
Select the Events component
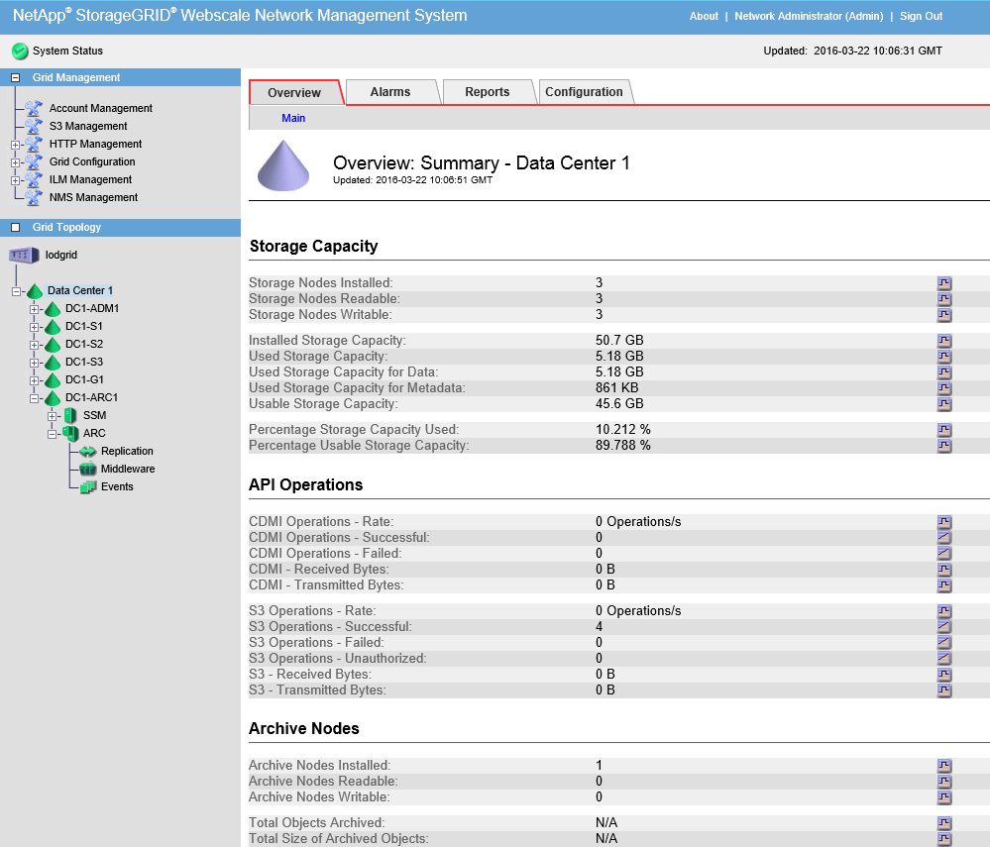[x=117, y=486]
